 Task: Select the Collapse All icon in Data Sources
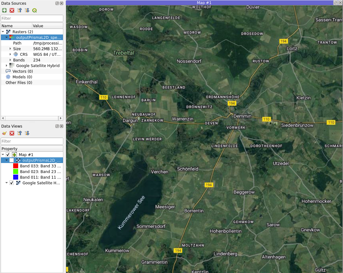click(19, 10)
